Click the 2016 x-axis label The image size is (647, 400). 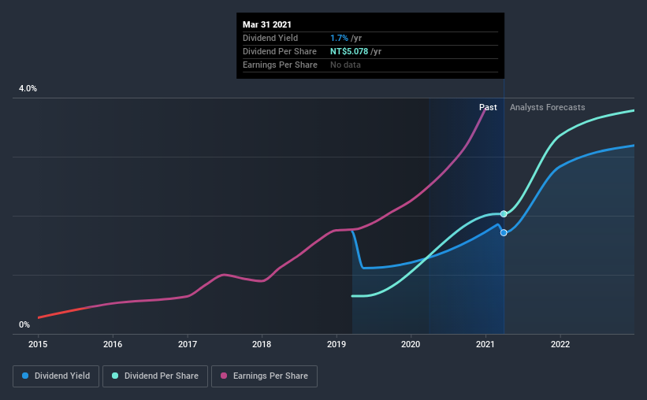113,344
